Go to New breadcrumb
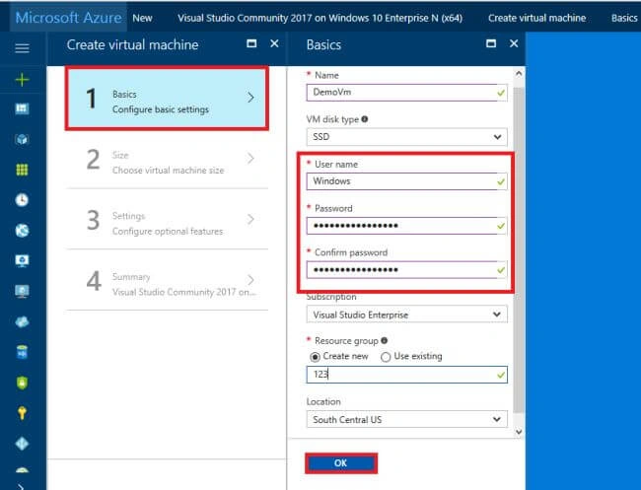 click(x=142, y=18)
